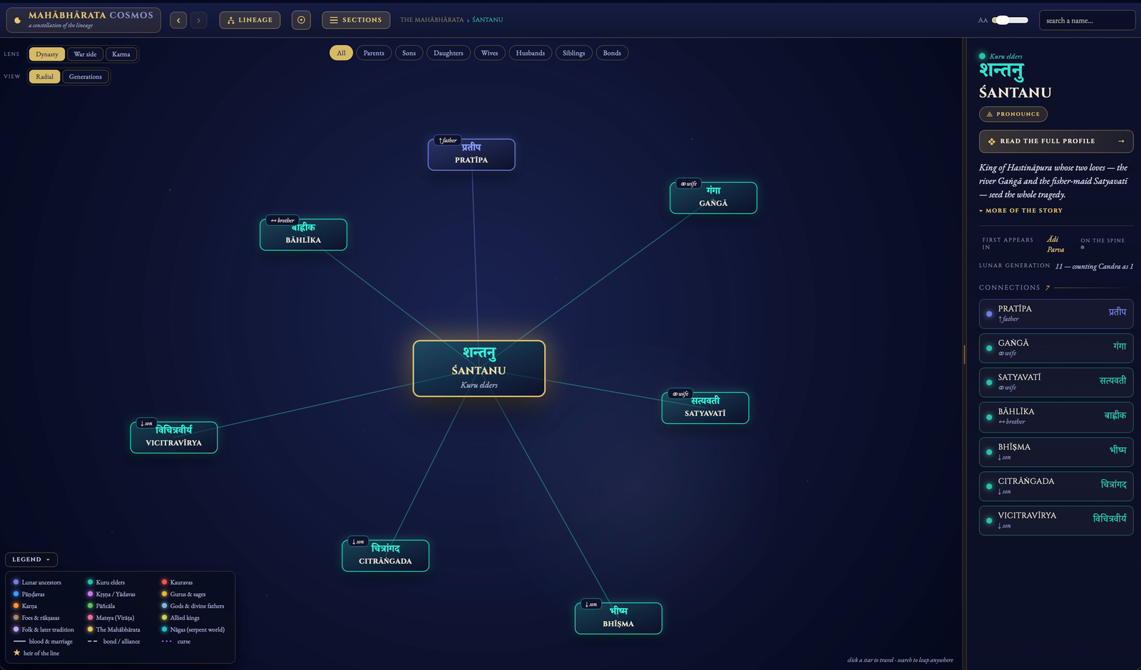The image size is (1141, 670).
Task: Collapse the Legend panel
Action: 31,560
